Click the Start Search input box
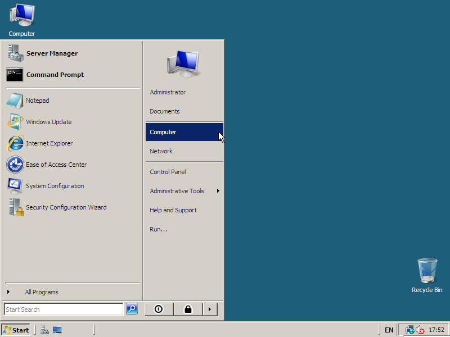The image size is (450, 337). pos(63,309)
